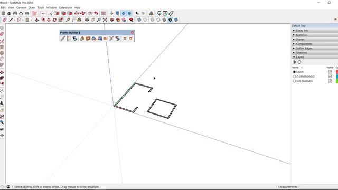Remove layer with the minus icon

[x=299, y=62]
